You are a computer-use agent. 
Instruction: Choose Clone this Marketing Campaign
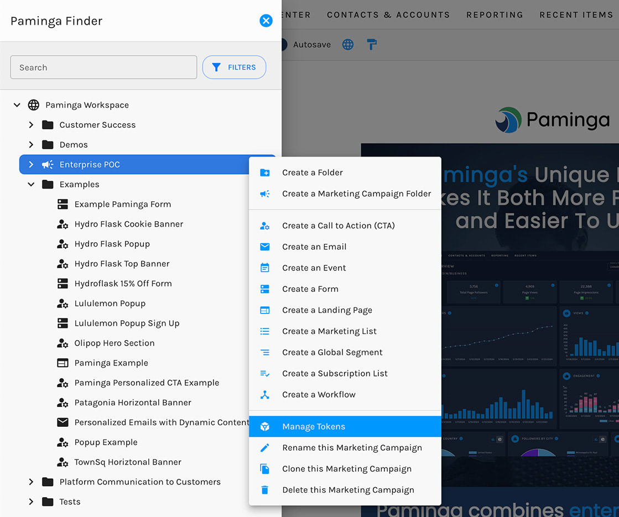point(345,468)
